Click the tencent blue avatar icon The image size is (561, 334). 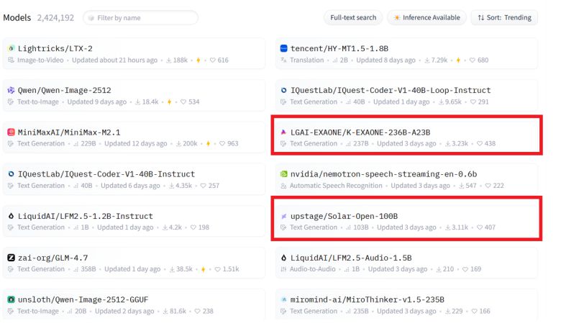pyautogui.click(x=284, y=48)
